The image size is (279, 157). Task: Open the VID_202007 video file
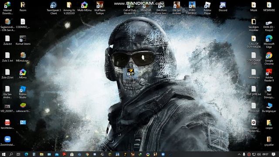click(x=7, y=108)
